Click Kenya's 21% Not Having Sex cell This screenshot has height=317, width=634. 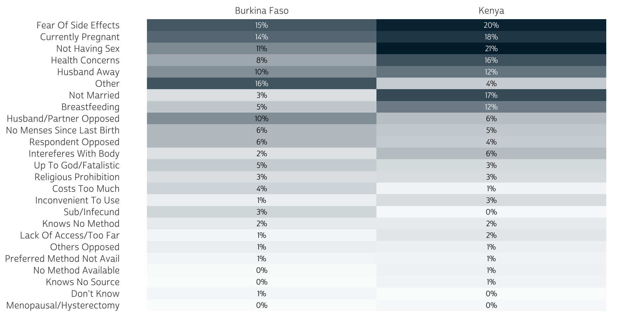click(x=491, y=49)
